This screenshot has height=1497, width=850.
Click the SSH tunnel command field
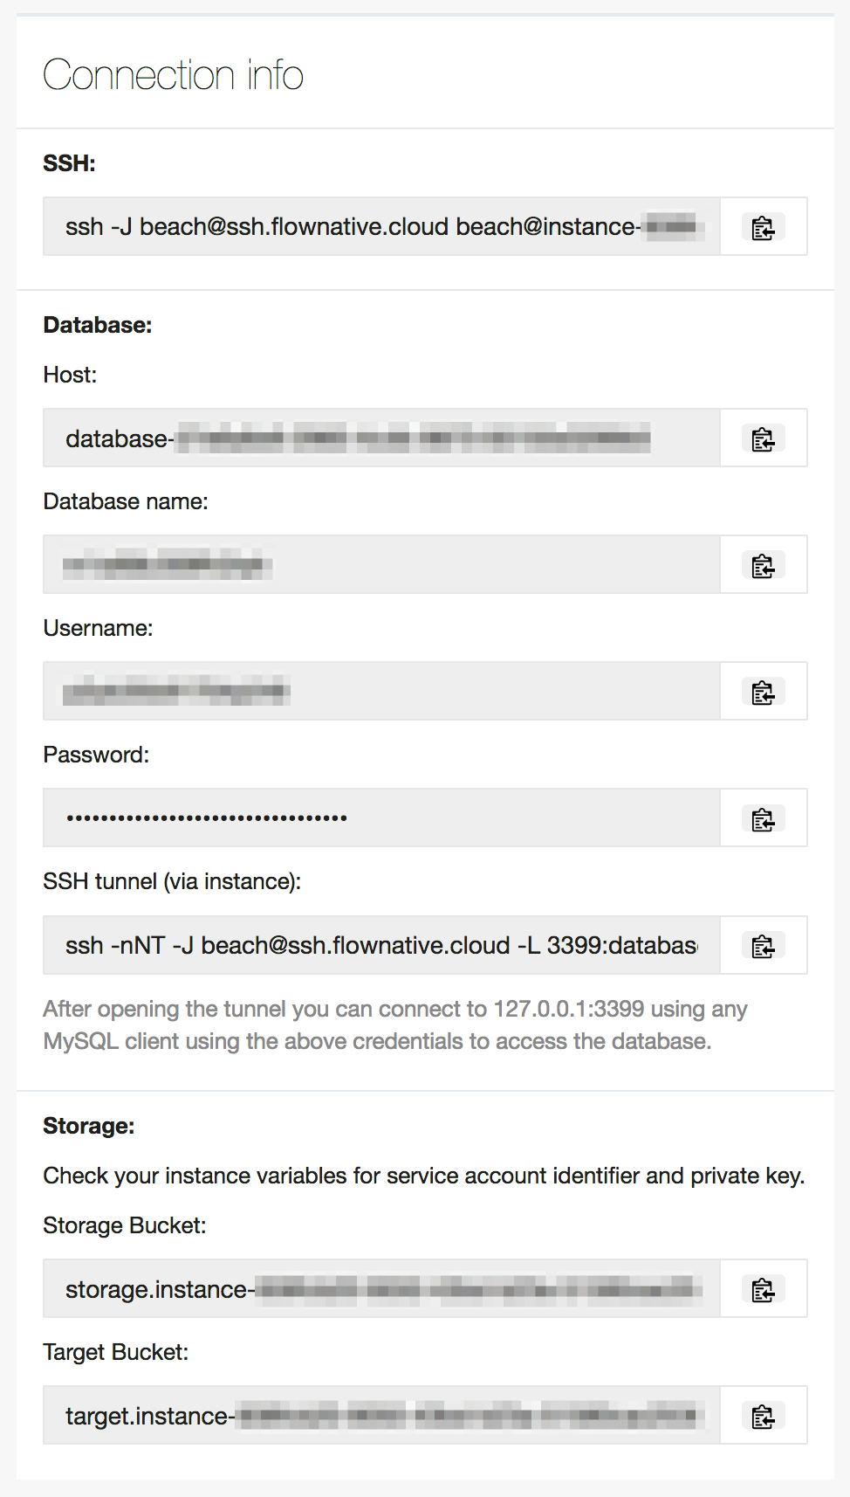[381, 945]
